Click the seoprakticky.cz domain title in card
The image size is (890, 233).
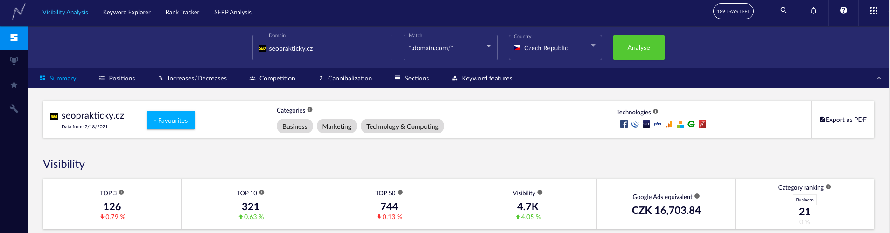tap(93, 115)
